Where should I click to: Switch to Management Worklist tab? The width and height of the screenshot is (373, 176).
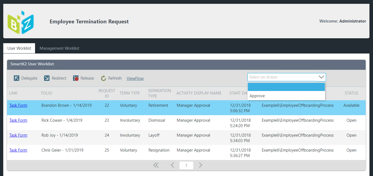click(x=59, y=48)
